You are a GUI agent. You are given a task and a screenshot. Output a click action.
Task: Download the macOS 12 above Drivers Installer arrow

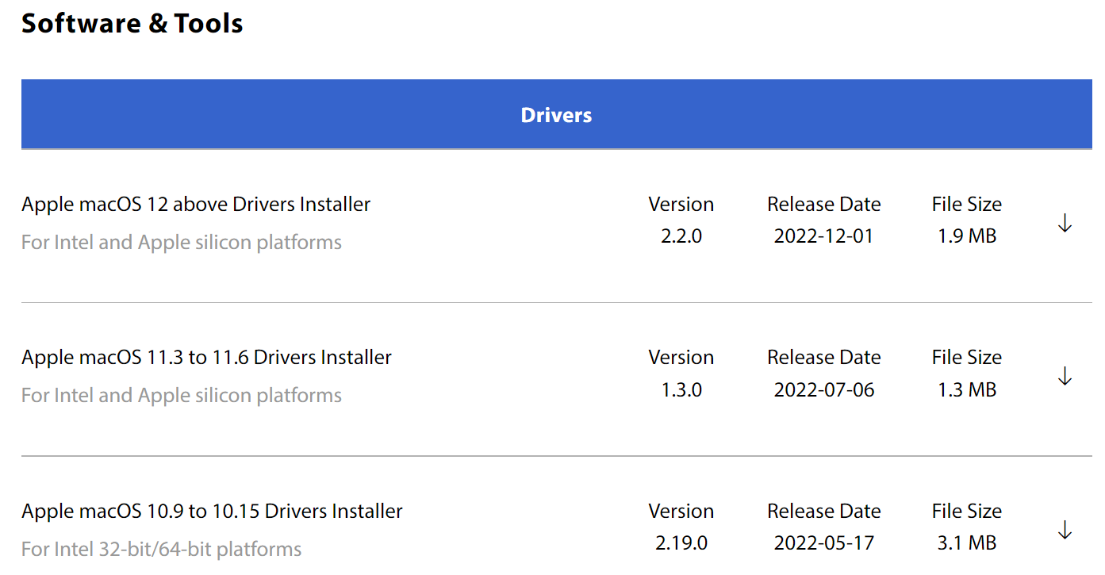click(x=1065, y=224)
